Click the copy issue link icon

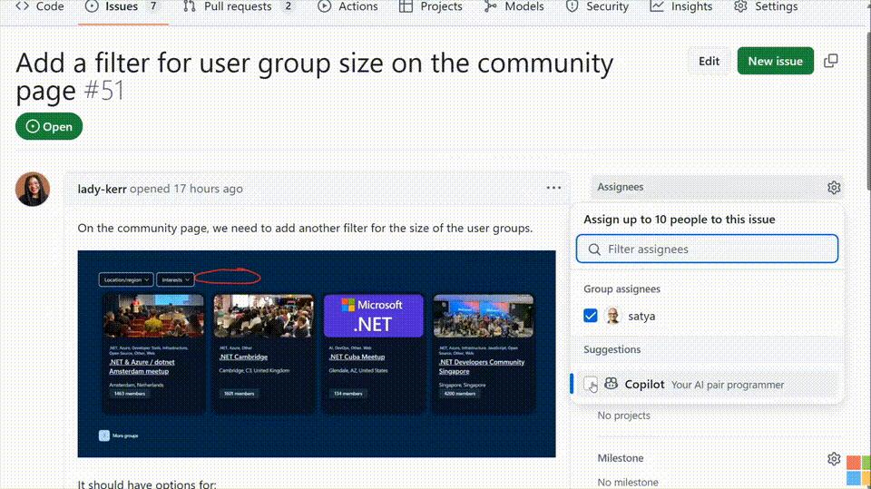830,62
